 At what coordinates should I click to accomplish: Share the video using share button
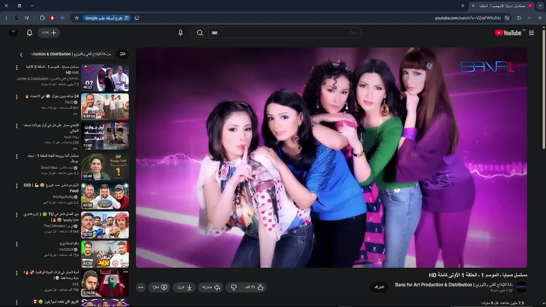(211, 287)
